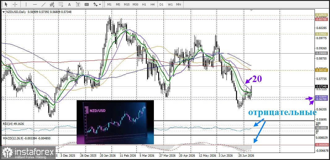Pick the Vertical Line drawing tool
Image resolution: width=330 pixels, height=160 pixels.
(x=26, y=4)
